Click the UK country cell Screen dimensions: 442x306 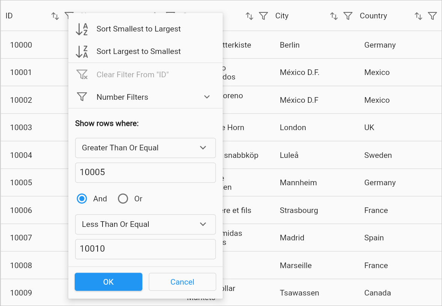tap(369, 128)
